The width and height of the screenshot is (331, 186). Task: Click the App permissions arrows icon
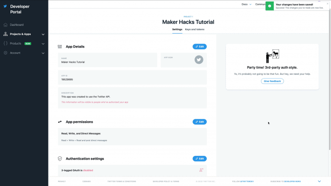(x=60, y=122)
